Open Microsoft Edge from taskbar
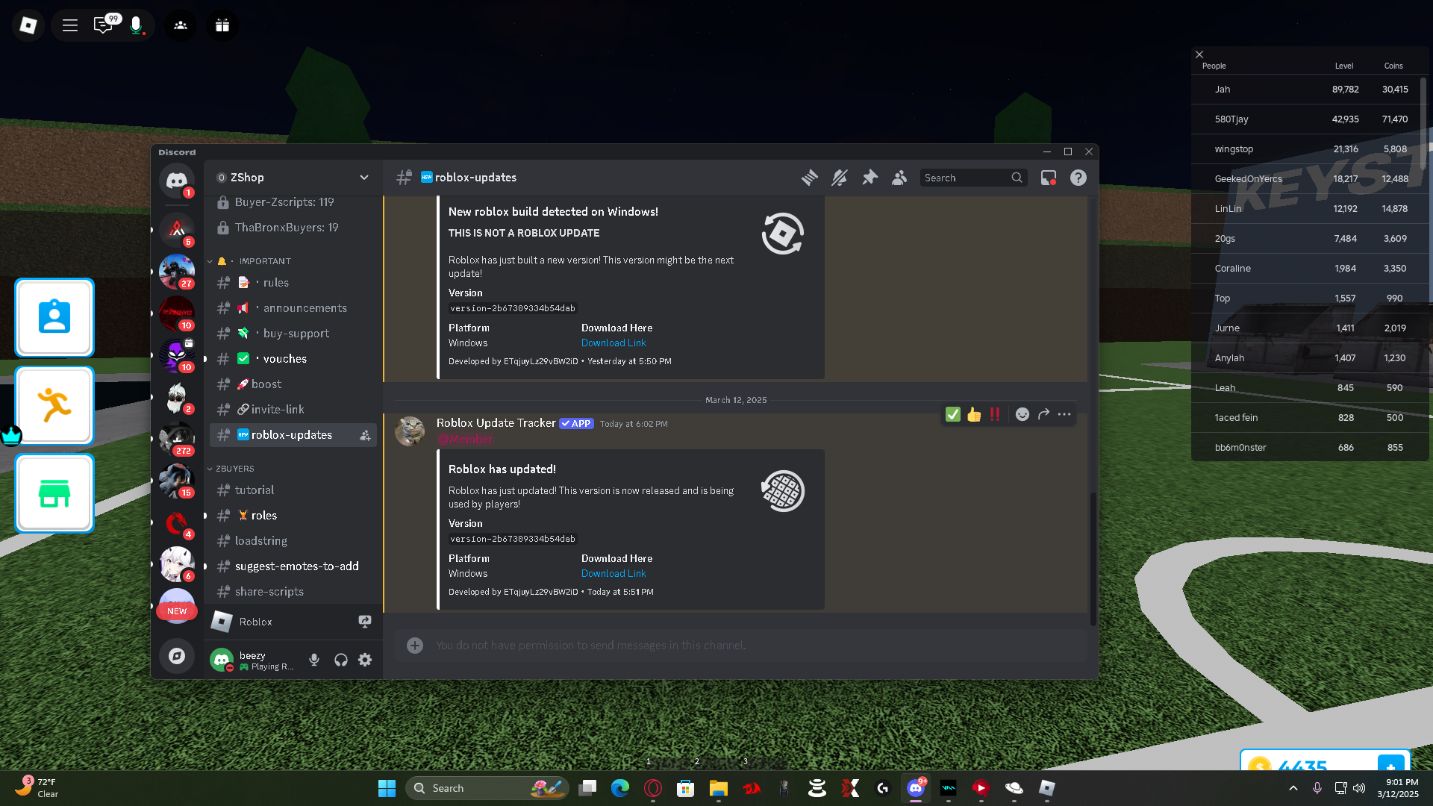The height and width of the screenshot is (806, 1433). (620, 788)
